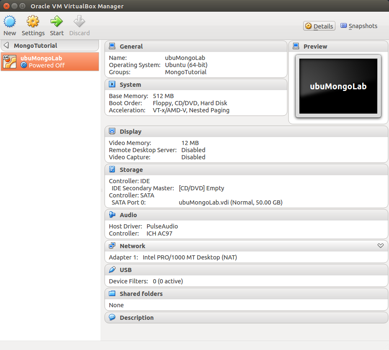Click the 'Controller: IDE' storage line
The width and height of the screenshot is (389, 350).
[129, 181]
